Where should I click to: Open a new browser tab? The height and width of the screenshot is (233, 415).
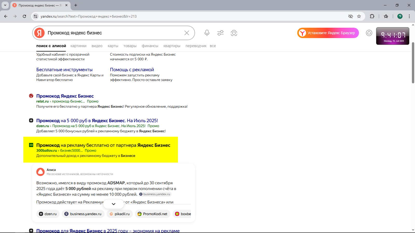pos(76,5)
